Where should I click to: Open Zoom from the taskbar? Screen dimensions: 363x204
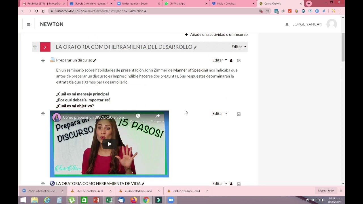click(171, 200)
